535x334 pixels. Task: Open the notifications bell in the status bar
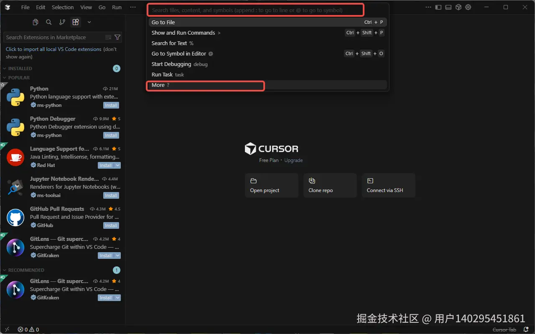526,329
